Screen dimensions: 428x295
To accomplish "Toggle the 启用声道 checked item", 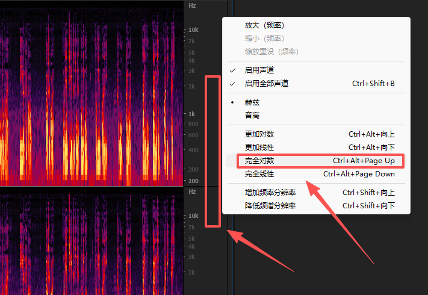I will [316, 70].
